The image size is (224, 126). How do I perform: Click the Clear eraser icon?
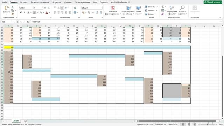pyautogui.click(x=162, y=14)
